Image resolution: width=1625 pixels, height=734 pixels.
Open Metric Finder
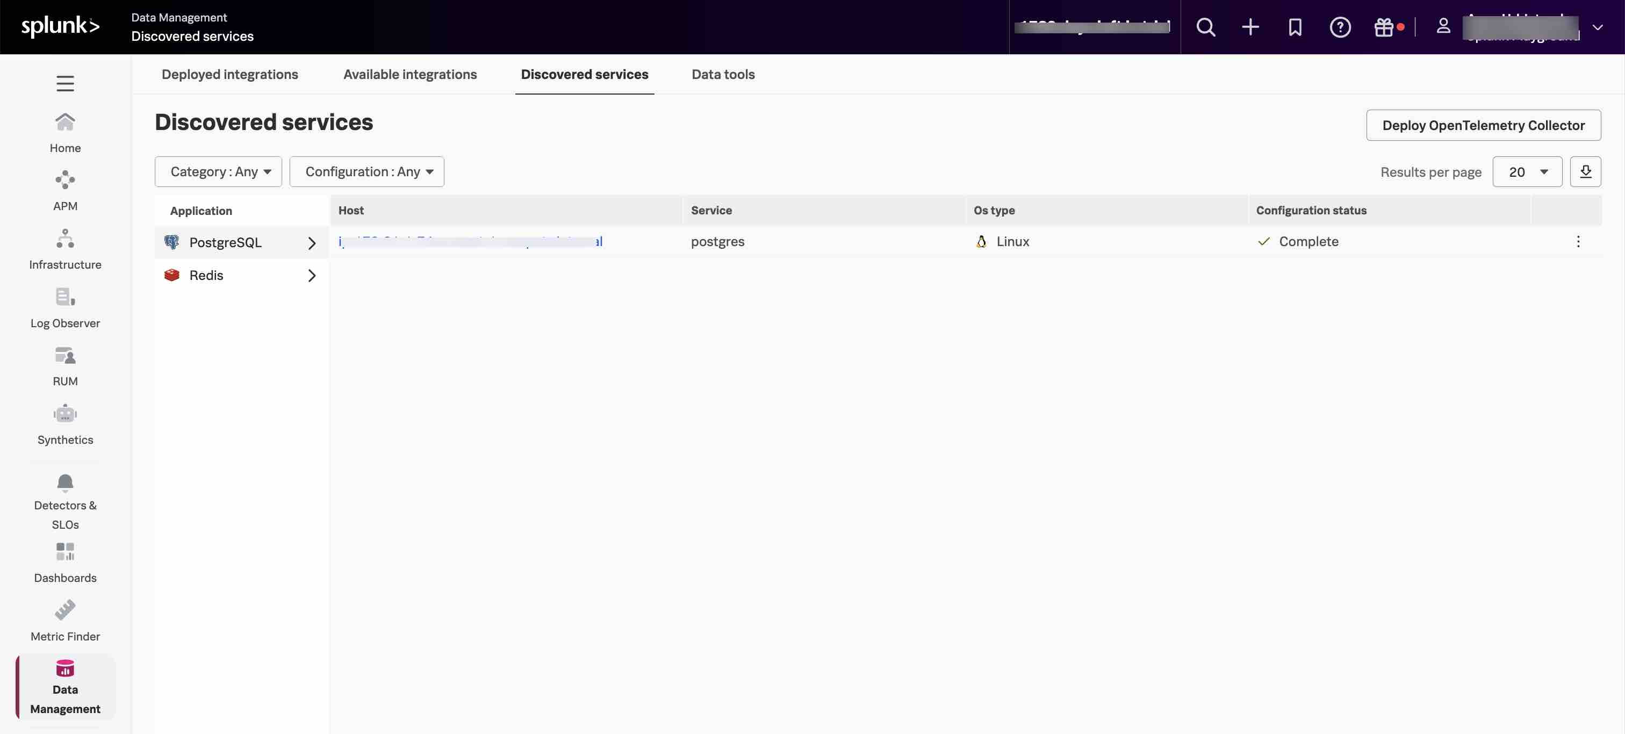pos(65,622)
